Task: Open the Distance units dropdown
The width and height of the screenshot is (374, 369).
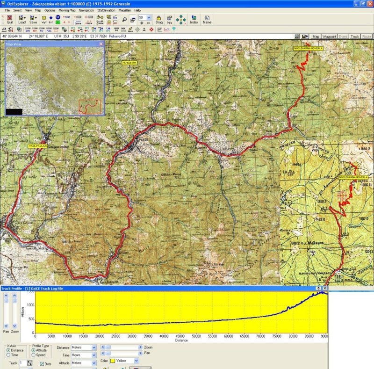Action: 93,347
